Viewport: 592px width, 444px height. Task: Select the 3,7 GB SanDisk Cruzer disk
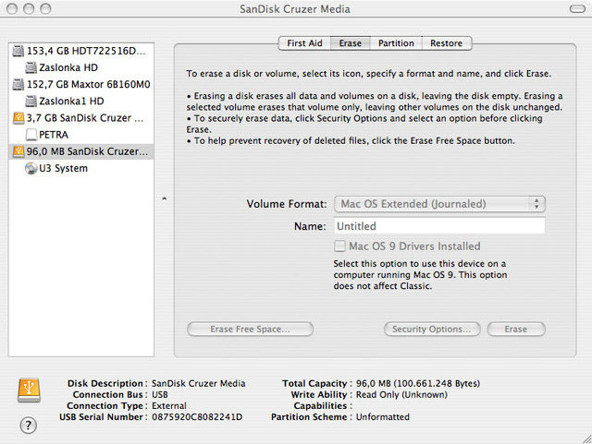click(81, 118)
